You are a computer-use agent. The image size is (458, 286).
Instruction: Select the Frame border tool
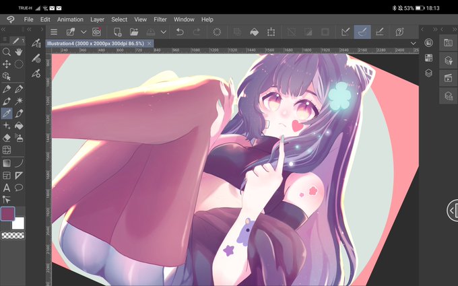[7, 176]
